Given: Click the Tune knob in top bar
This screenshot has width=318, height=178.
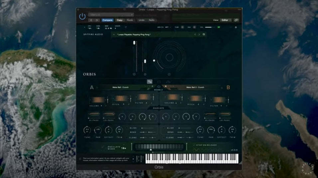Looking at the screenshot, I should click(x=182, y=27).
